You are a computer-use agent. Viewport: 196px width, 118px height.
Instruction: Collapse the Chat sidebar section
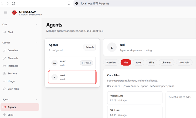coord(37,24)
